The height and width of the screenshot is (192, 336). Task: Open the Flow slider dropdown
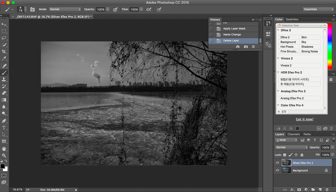(141, 9)
